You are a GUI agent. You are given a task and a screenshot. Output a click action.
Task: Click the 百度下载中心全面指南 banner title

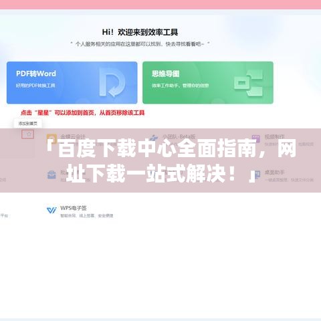pos(171,160)
